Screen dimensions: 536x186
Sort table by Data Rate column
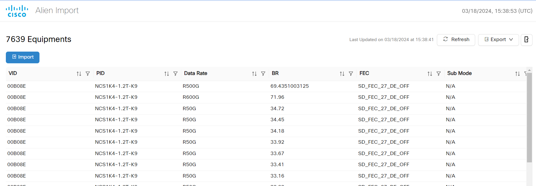[254, 74]
